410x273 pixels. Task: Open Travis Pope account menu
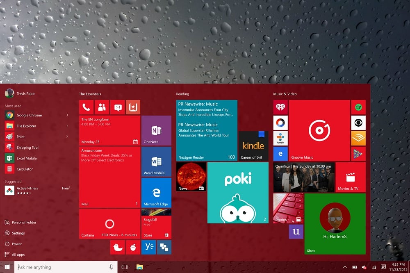click(x=20, y=93)
